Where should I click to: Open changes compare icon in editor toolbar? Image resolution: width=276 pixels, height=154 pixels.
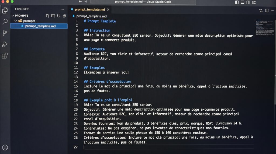[261, 10]
